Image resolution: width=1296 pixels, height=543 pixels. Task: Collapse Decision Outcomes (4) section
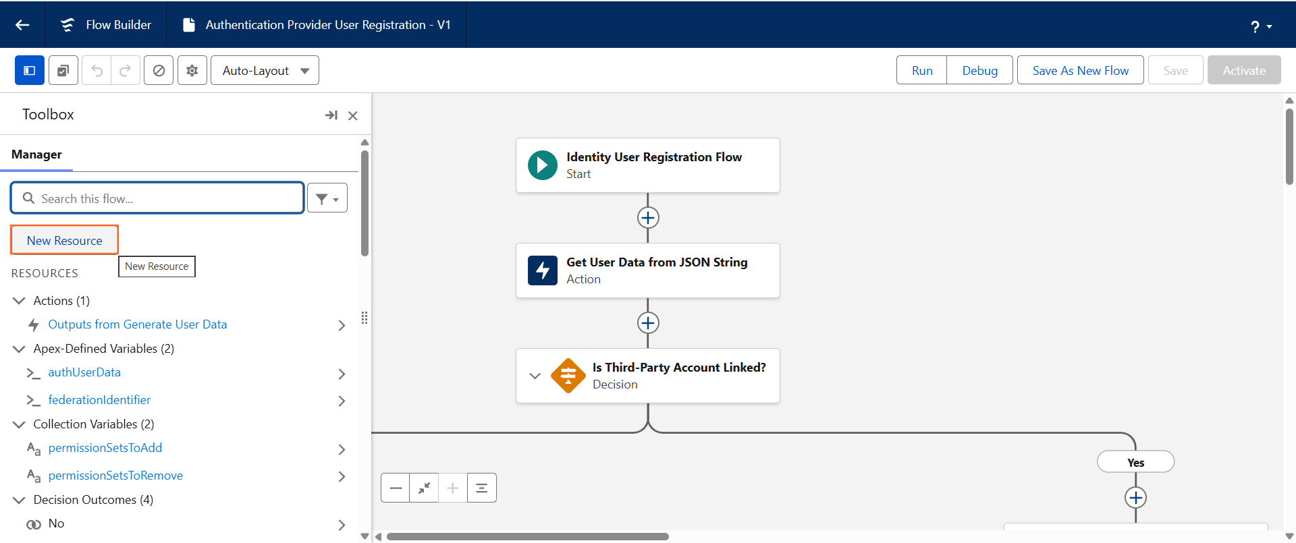point(19,500)
